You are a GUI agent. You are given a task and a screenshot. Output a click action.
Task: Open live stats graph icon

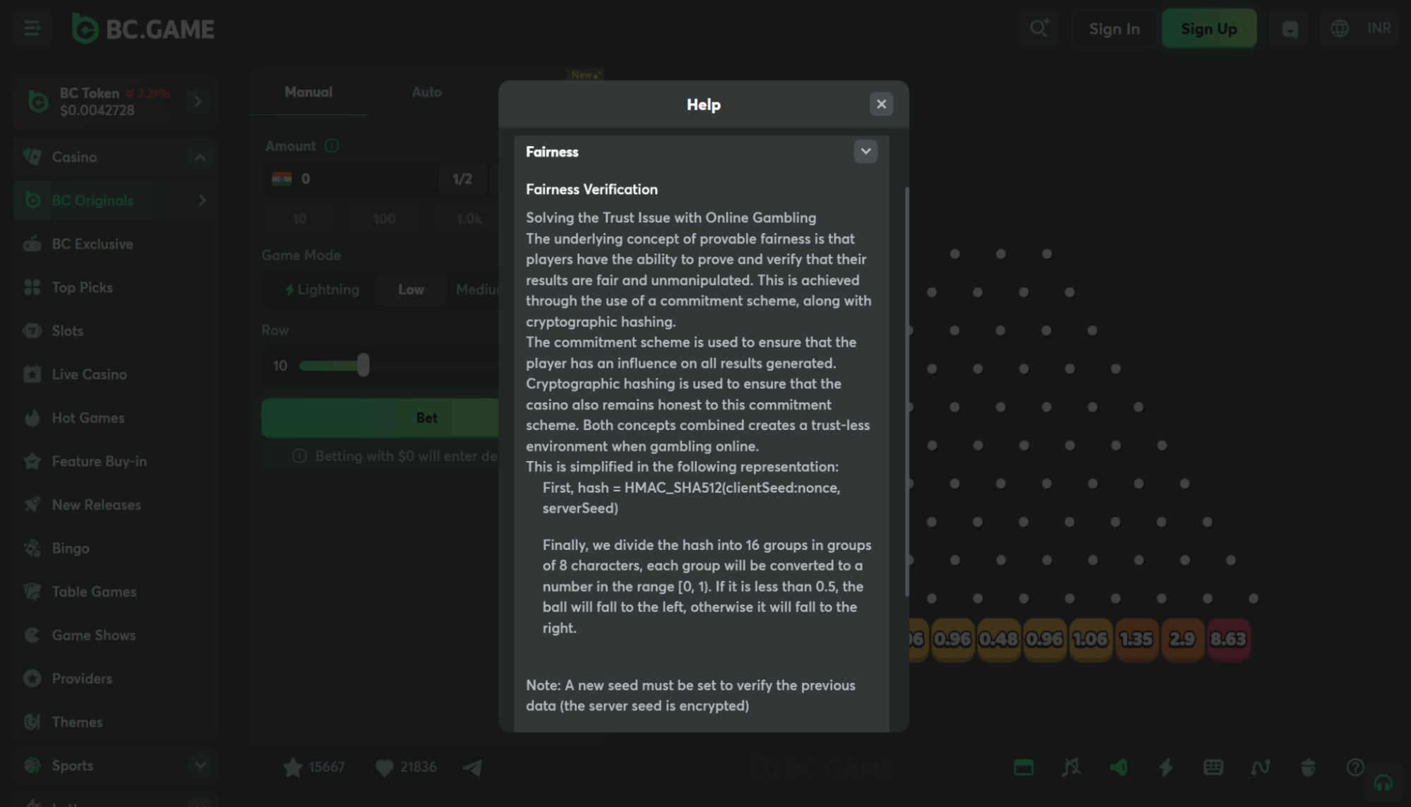1261,767
